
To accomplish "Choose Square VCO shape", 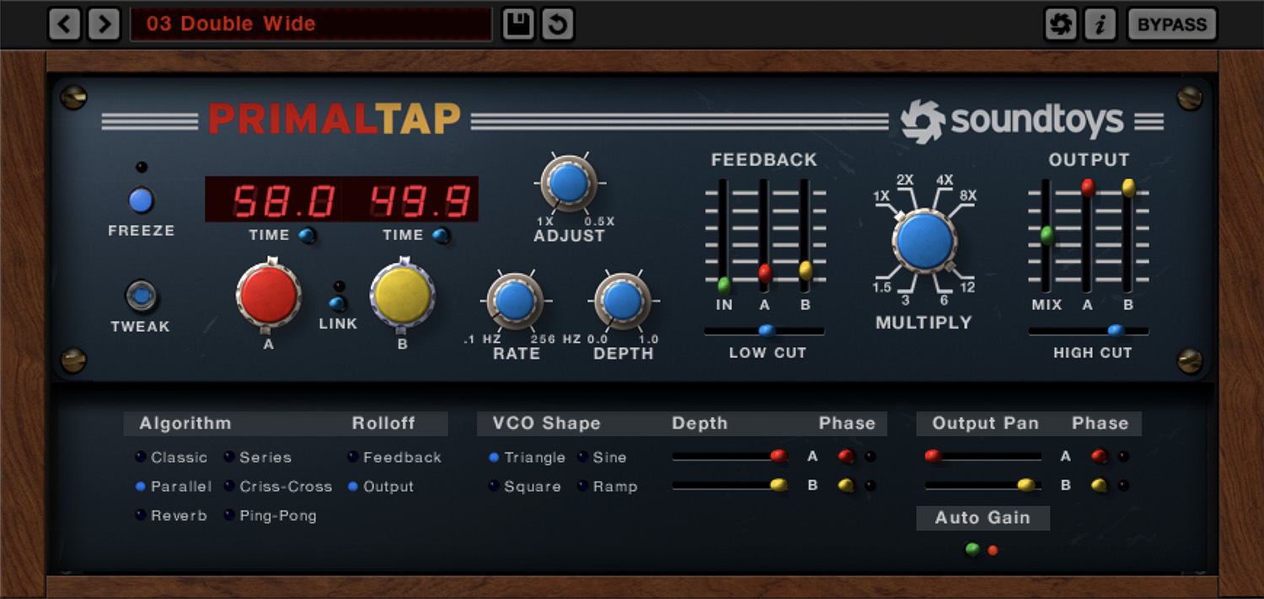I will (525, 487).
